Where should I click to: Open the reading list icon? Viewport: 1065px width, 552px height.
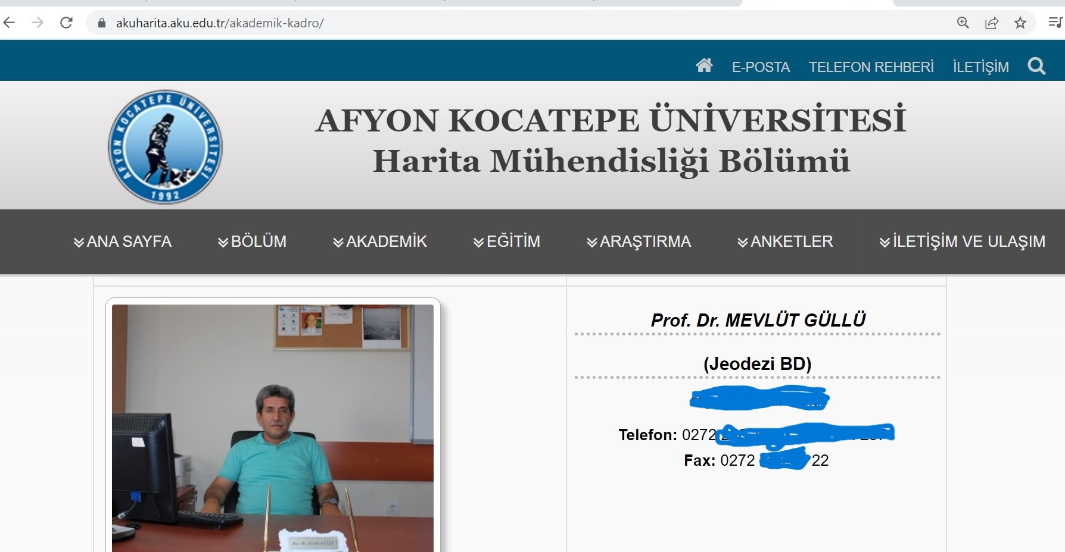1055,23
